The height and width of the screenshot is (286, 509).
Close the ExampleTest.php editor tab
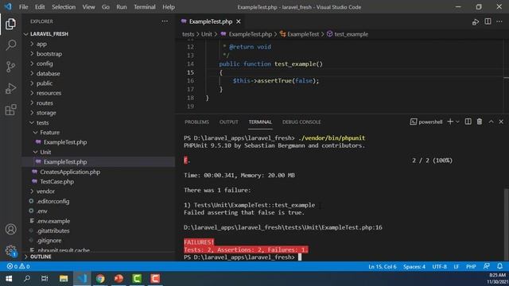click(239, 21)
